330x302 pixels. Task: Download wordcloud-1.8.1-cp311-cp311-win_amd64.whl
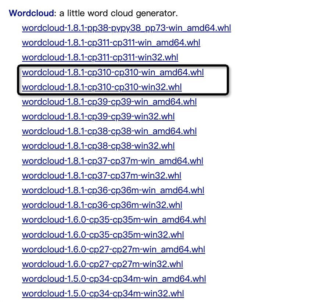pyautogui.click(x=111, y=43)
